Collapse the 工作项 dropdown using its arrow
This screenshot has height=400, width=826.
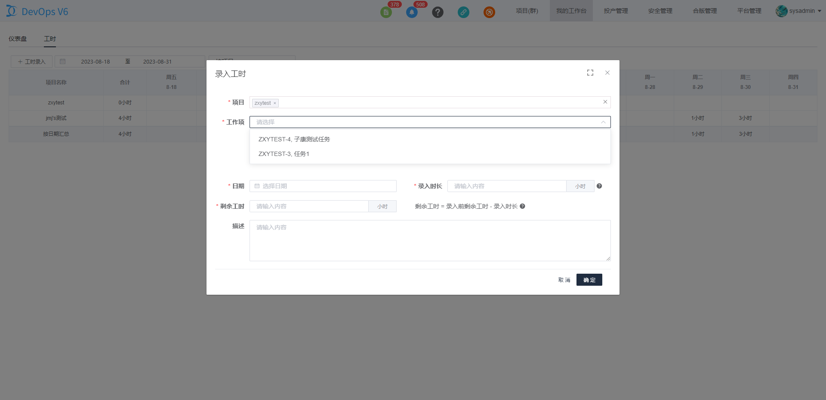click(603, 122)
